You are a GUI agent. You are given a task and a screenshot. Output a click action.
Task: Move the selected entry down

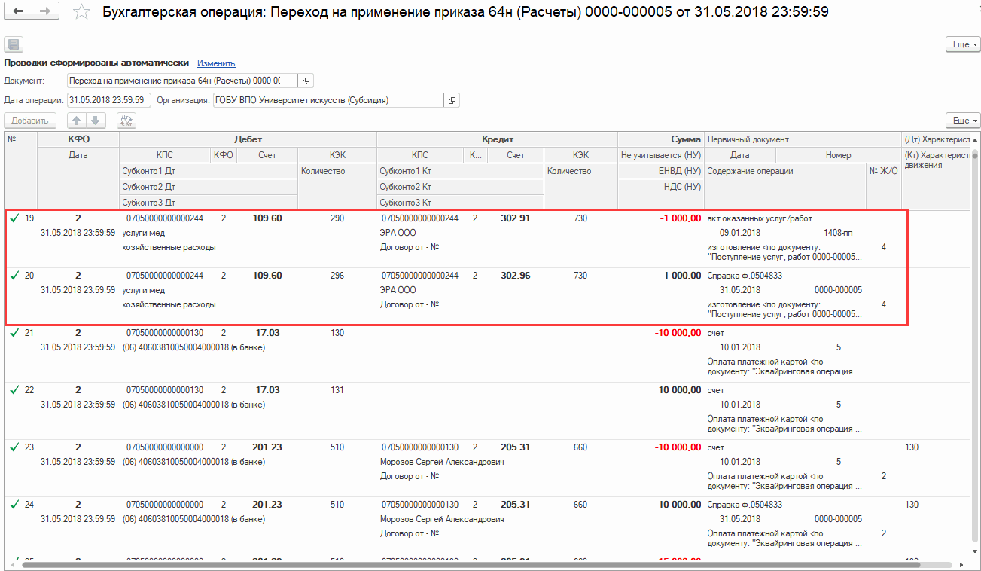click(x=96, y=121)
